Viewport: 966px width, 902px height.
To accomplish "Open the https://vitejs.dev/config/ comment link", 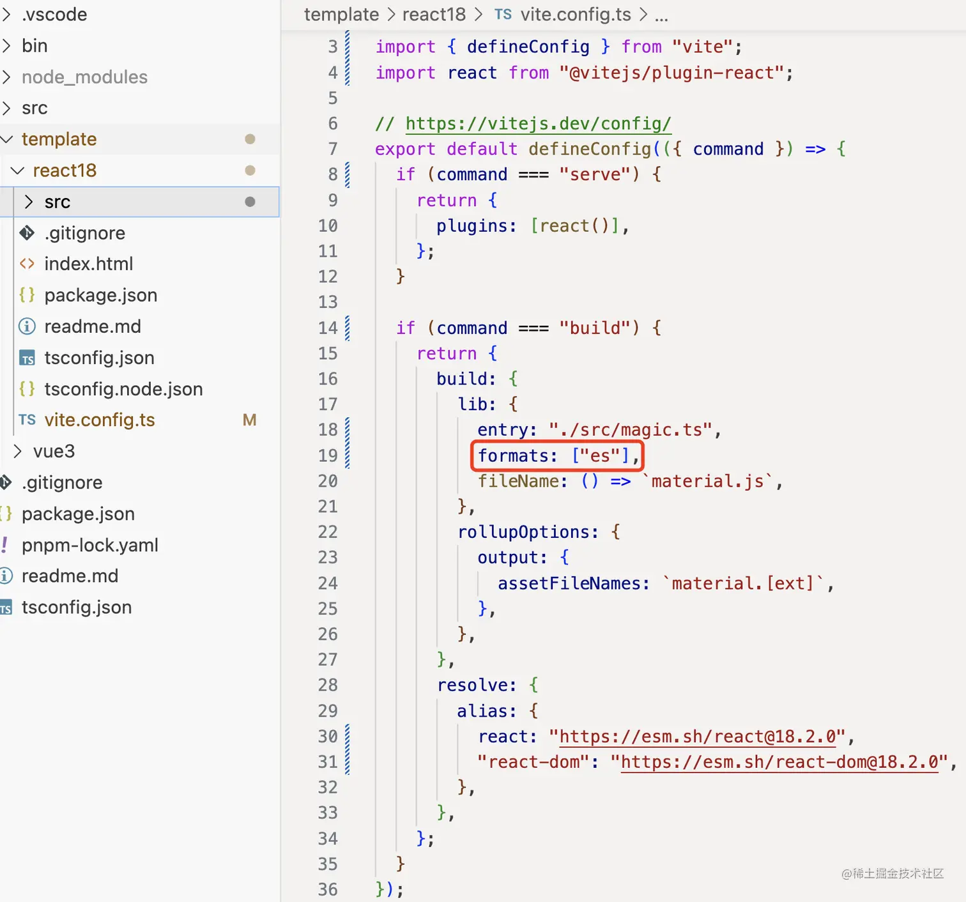I will pos(538,123).
